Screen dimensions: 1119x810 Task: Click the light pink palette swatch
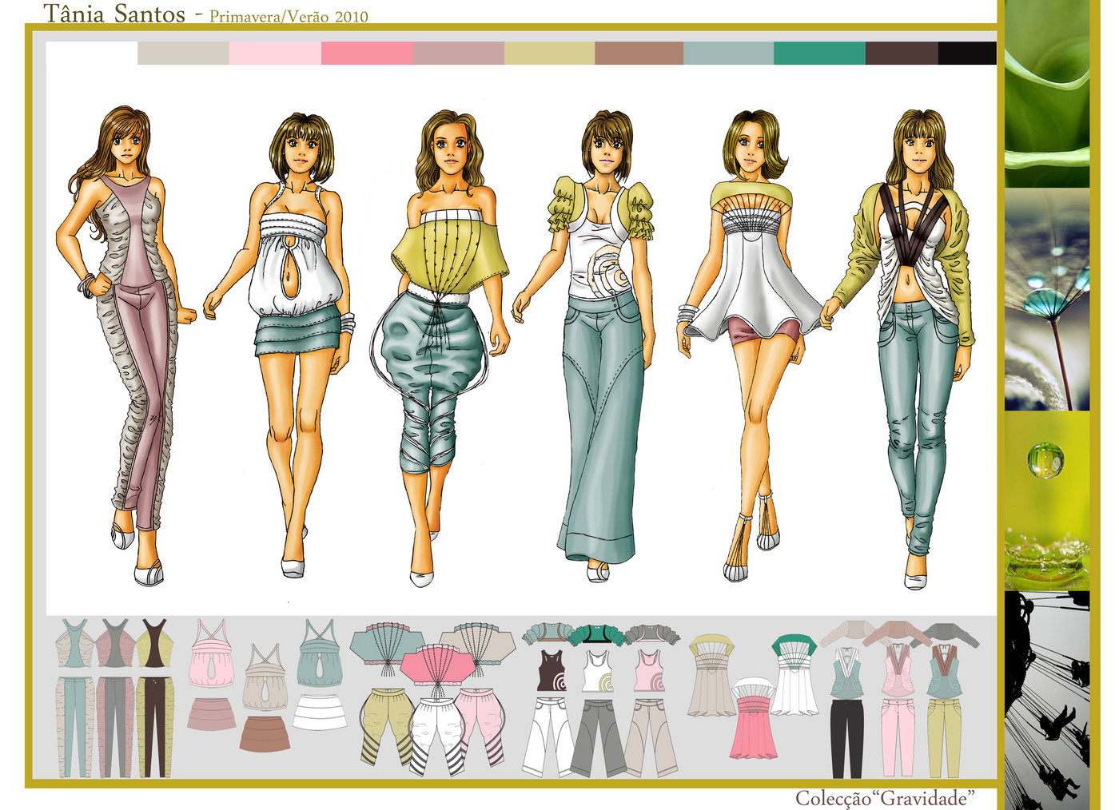point(275,54)
